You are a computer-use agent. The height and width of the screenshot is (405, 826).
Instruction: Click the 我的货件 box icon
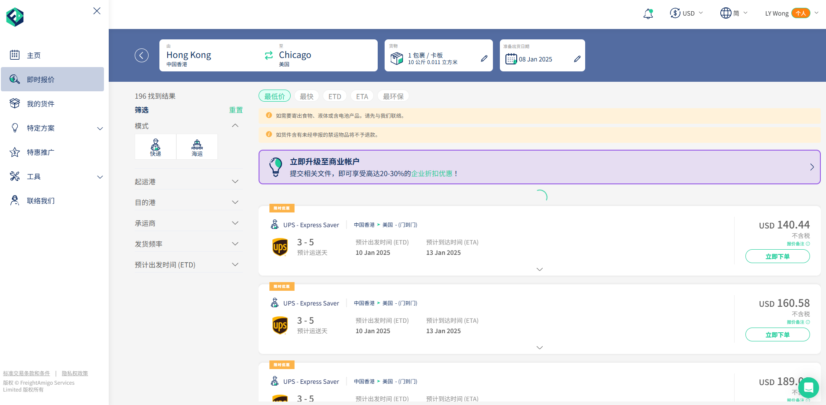[15, 103]
